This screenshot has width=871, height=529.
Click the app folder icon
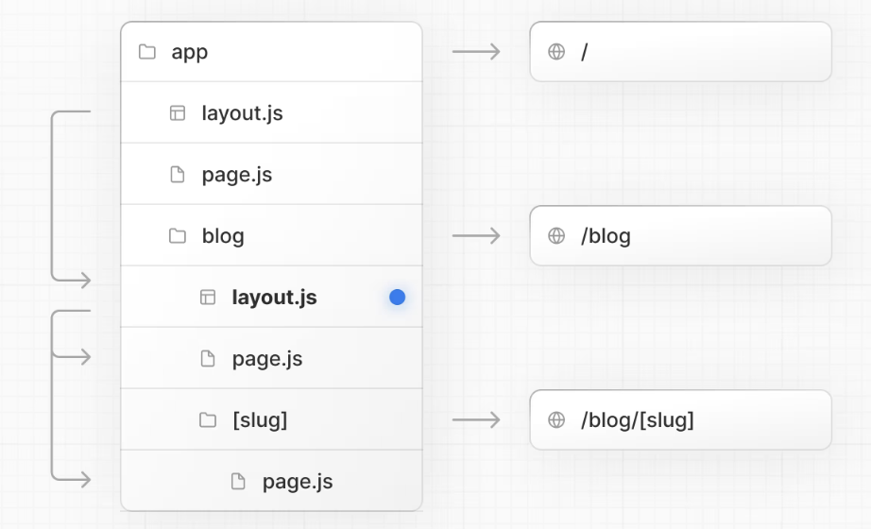pyautogui.click(x=146, y=52)
